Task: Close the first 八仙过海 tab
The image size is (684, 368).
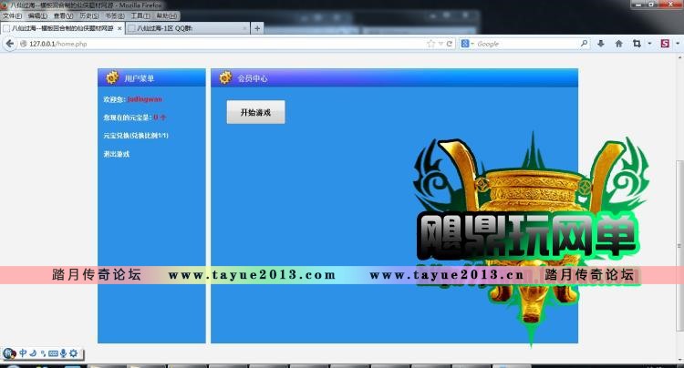Action: point(119,28)
